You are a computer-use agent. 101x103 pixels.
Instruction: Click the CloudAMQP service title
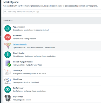(18, 70)
